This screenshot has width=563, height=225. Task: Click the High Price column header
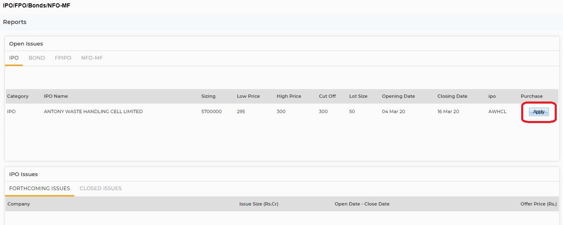pyautogui.click(x=289, y=96)
